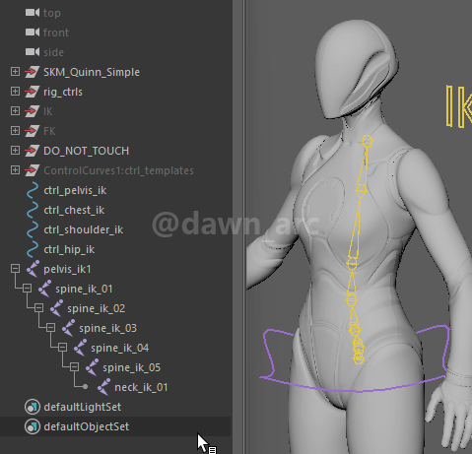Collapse the pelvis_ik1 joint hierarchy
The height and width of the screenshot is (454, 472).
click(15, 269)
